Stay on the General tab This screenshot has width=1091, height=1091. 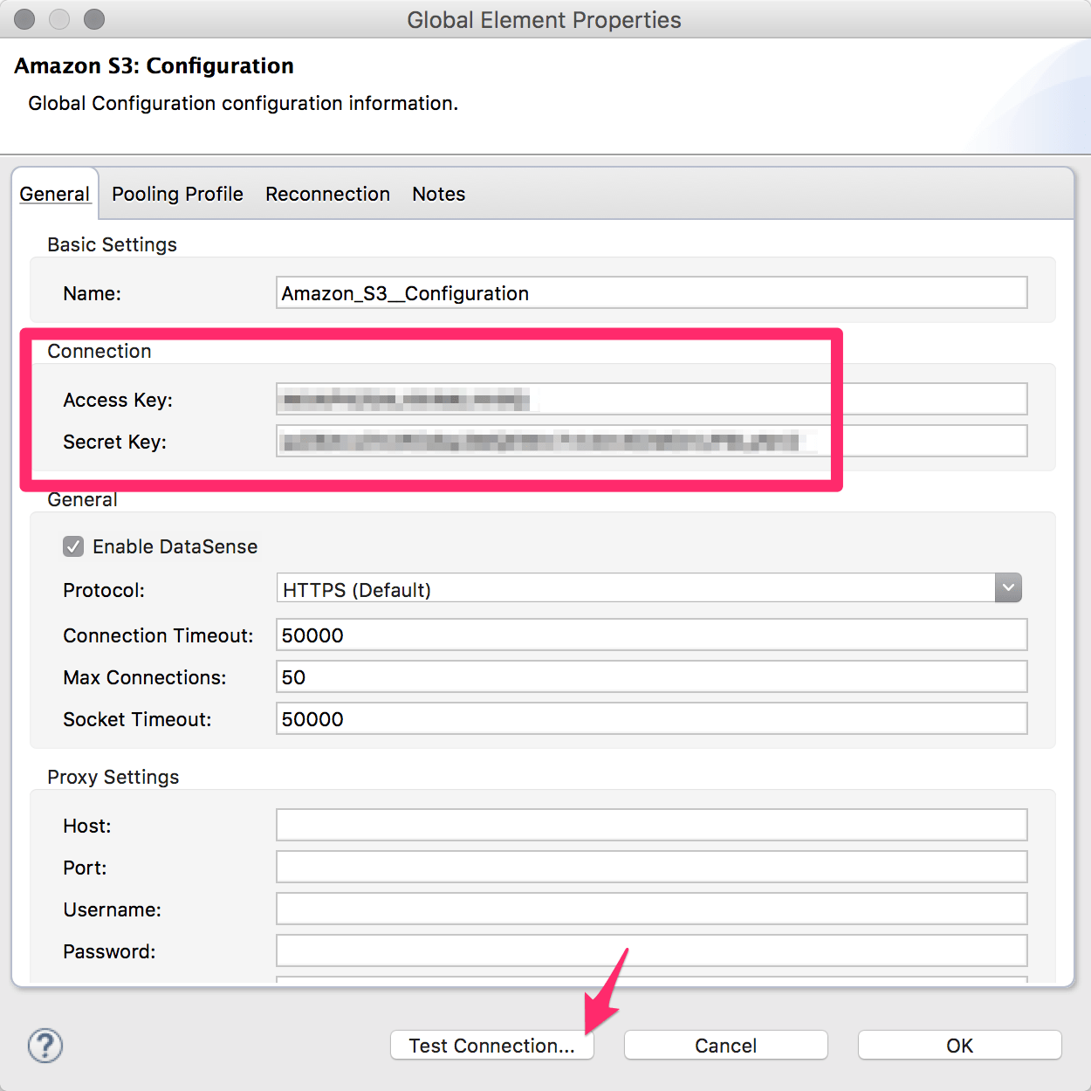pos(55,194)
